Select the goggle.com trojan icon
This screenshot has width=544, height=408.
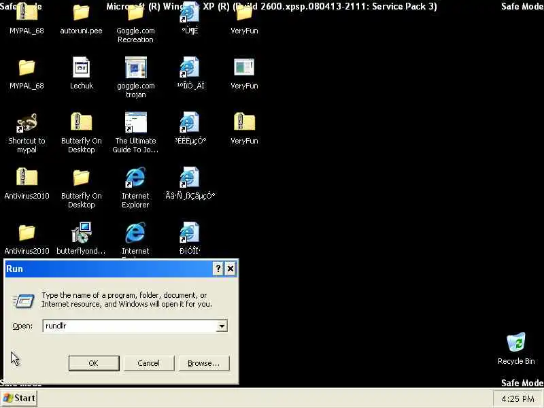[x=135, y=67]
